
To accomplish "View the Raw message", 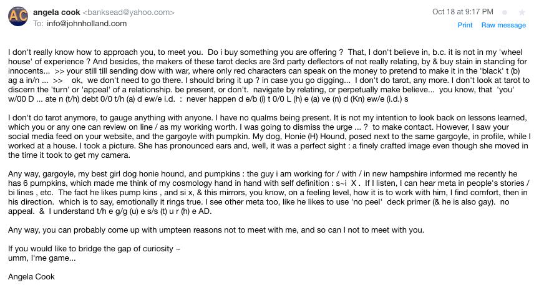I will pyautogui.click(x=503, y=25).
